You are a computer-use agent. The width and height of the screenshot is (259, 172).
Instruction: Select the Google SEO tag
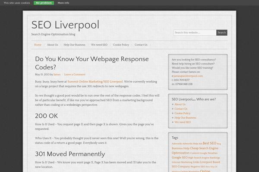point(180,157)
